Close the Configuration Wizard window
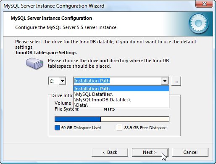 204,4
